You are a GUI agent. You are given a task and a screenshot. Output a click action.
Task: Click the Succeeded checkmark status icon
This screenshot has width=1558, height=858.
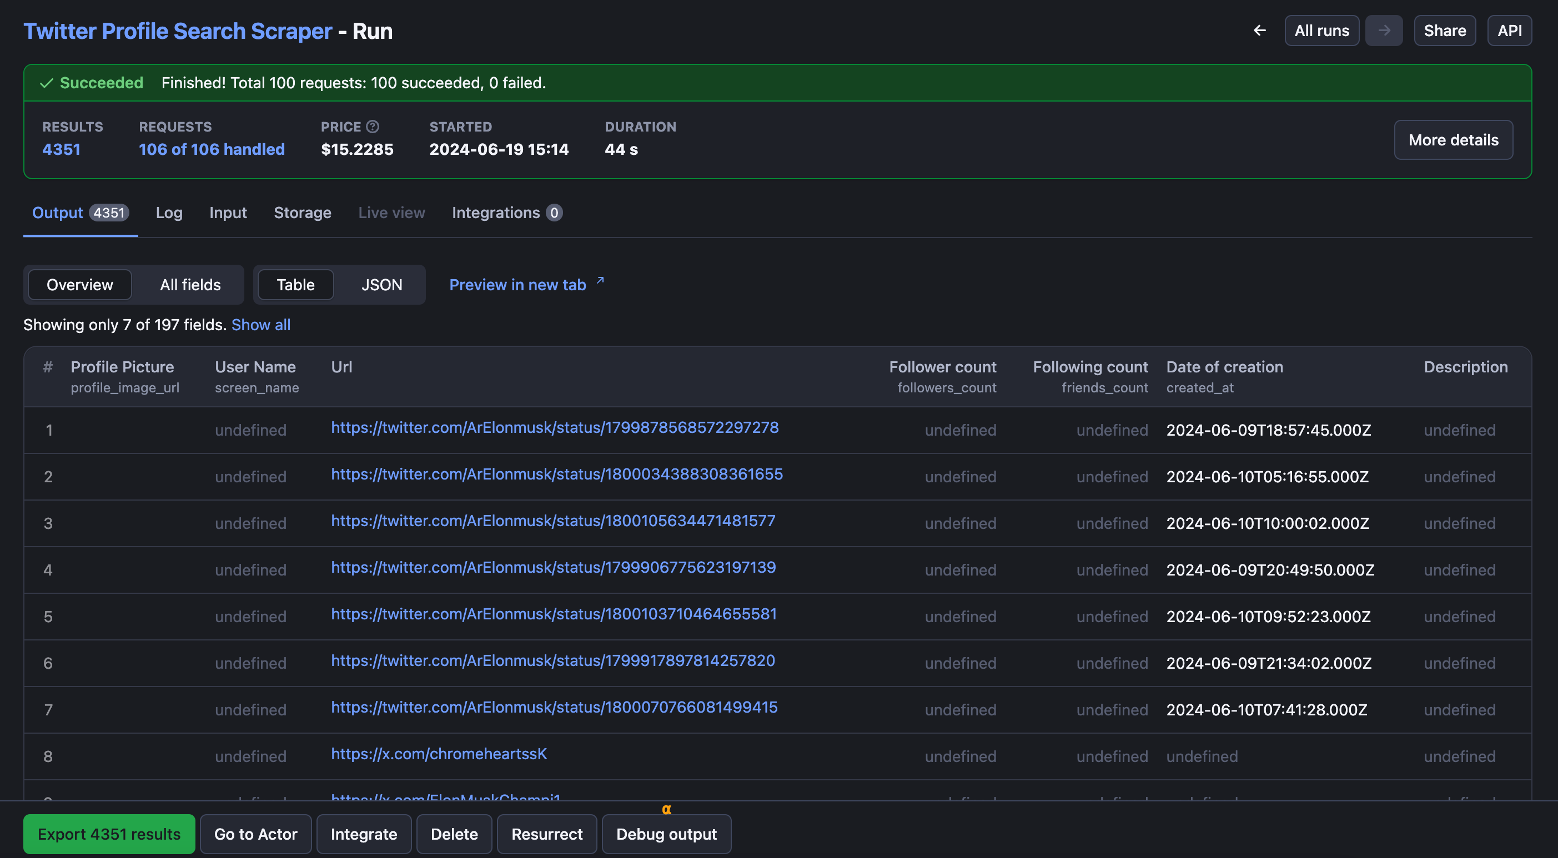tap(47, 83)
